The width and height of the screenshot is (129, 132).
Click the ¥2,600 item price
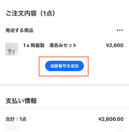coord(114,45)
